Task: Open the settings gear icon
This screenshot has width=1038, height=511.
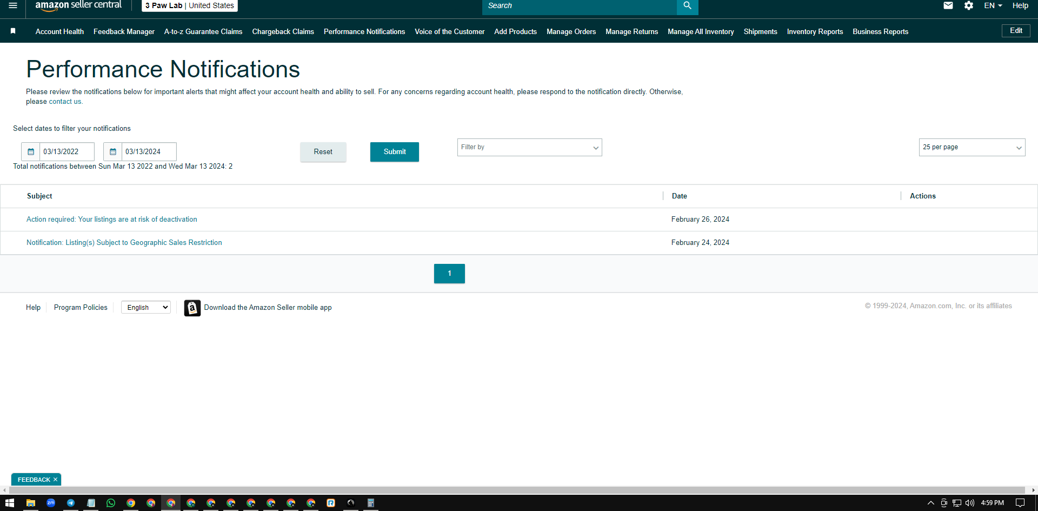Action: [969, 5]
